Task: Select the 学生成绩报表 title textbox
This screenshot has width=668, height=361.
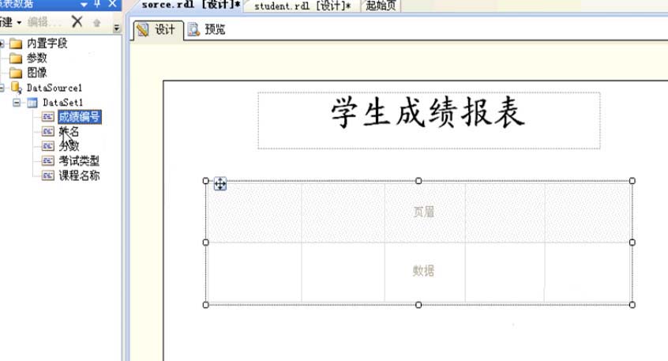Action: click(429, 121)
